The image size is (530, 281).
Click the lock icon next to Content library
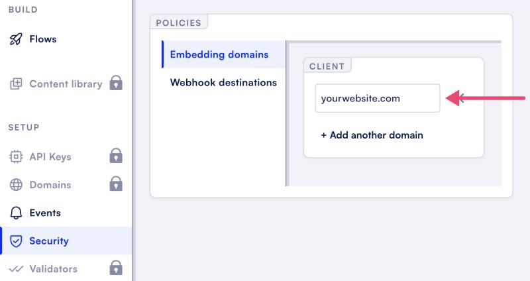[116, 83]
